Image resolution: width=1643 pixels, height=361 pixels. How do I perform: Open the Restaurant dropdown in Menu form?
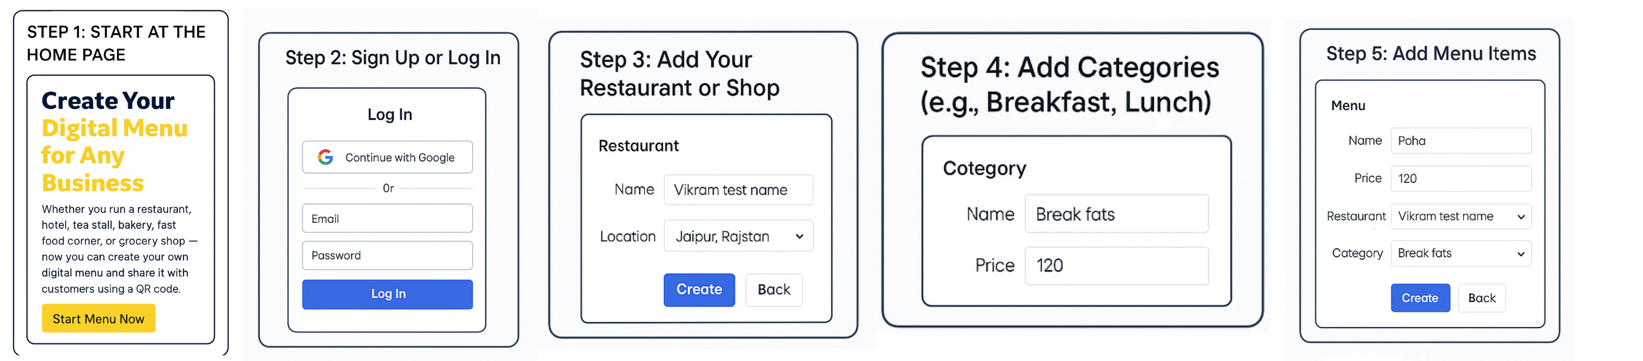tap(1461, 217)
